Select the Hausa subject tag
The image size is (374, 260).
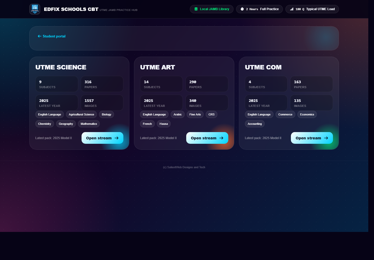coord(164,124)
